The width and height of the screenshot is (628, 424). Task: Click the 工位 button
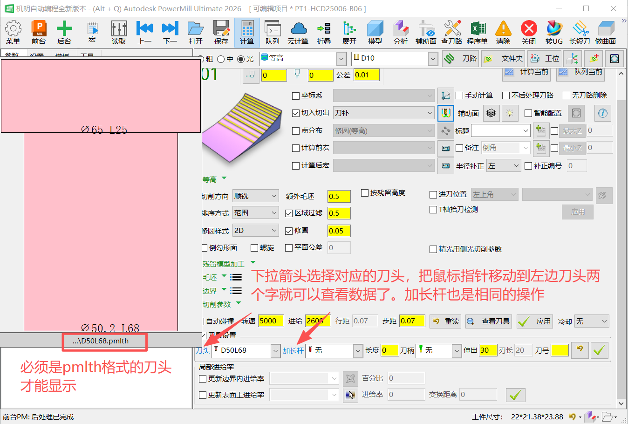[545, 59]
